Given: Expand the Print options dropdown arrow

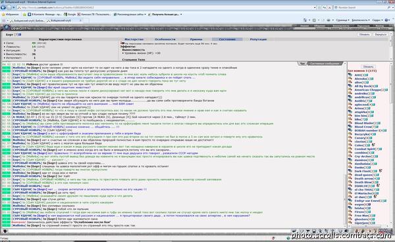Looking at the screenshot, I should click(332, 20).
